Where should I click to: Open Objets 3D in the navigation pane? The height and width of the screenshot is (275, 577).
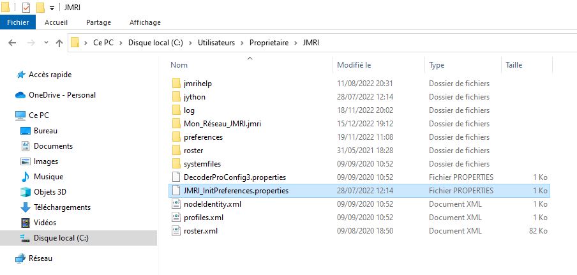50,192
